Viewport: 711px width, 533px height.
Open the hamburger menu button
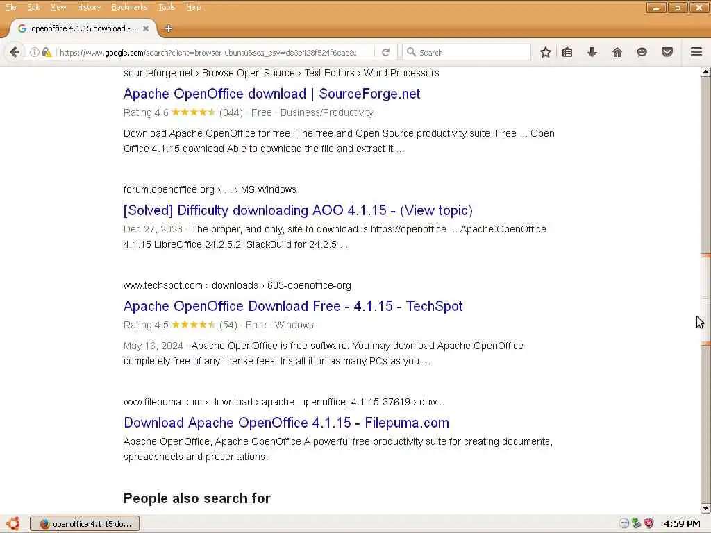[696, 52]
